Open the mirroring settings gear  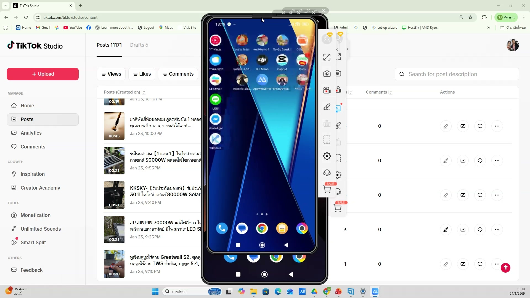click(327, 156)
